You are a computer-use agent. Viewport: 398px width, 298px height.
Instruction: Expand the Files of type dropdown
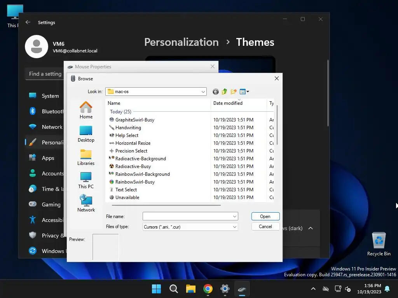tap(234, 227)
